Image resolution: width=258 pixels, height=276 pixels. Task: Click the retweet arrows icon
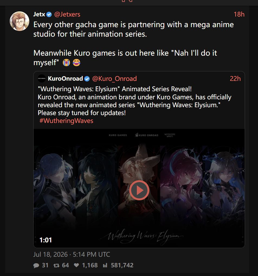point(56,265)
